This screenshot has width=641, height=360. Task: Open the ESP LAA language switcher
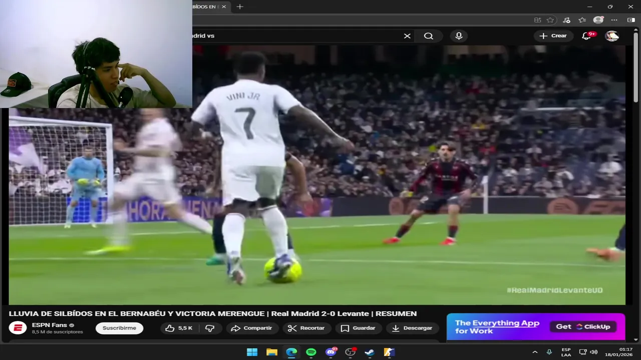point(566,352)
